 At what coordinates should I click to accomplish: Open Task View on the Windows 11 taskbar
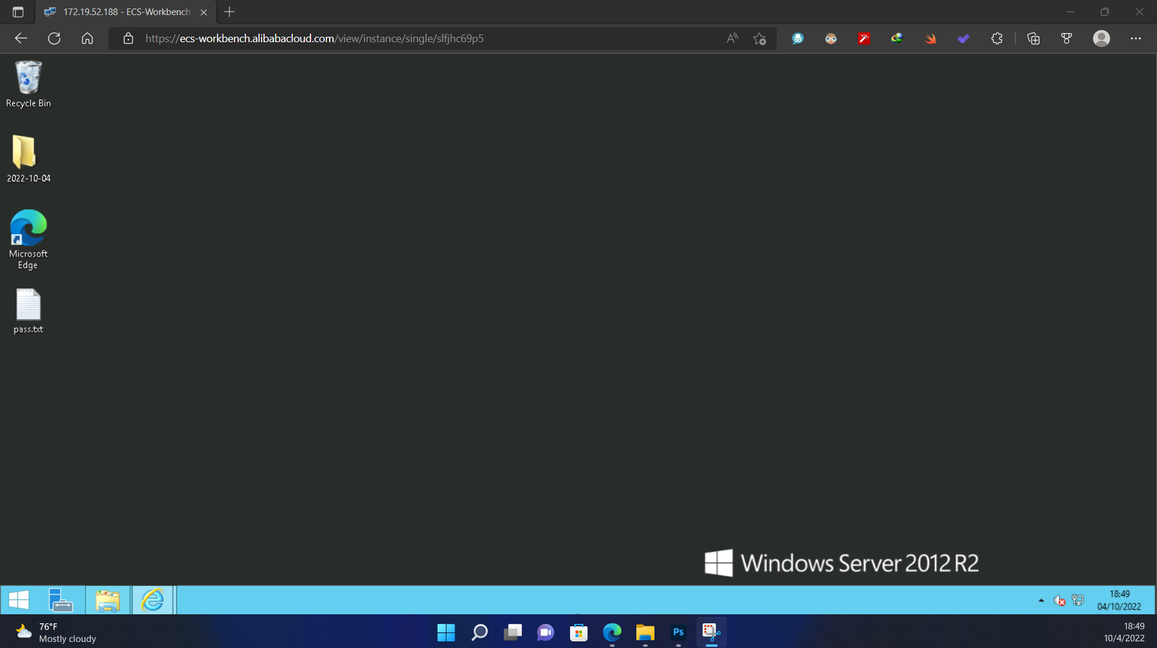(x=512, y=632)
